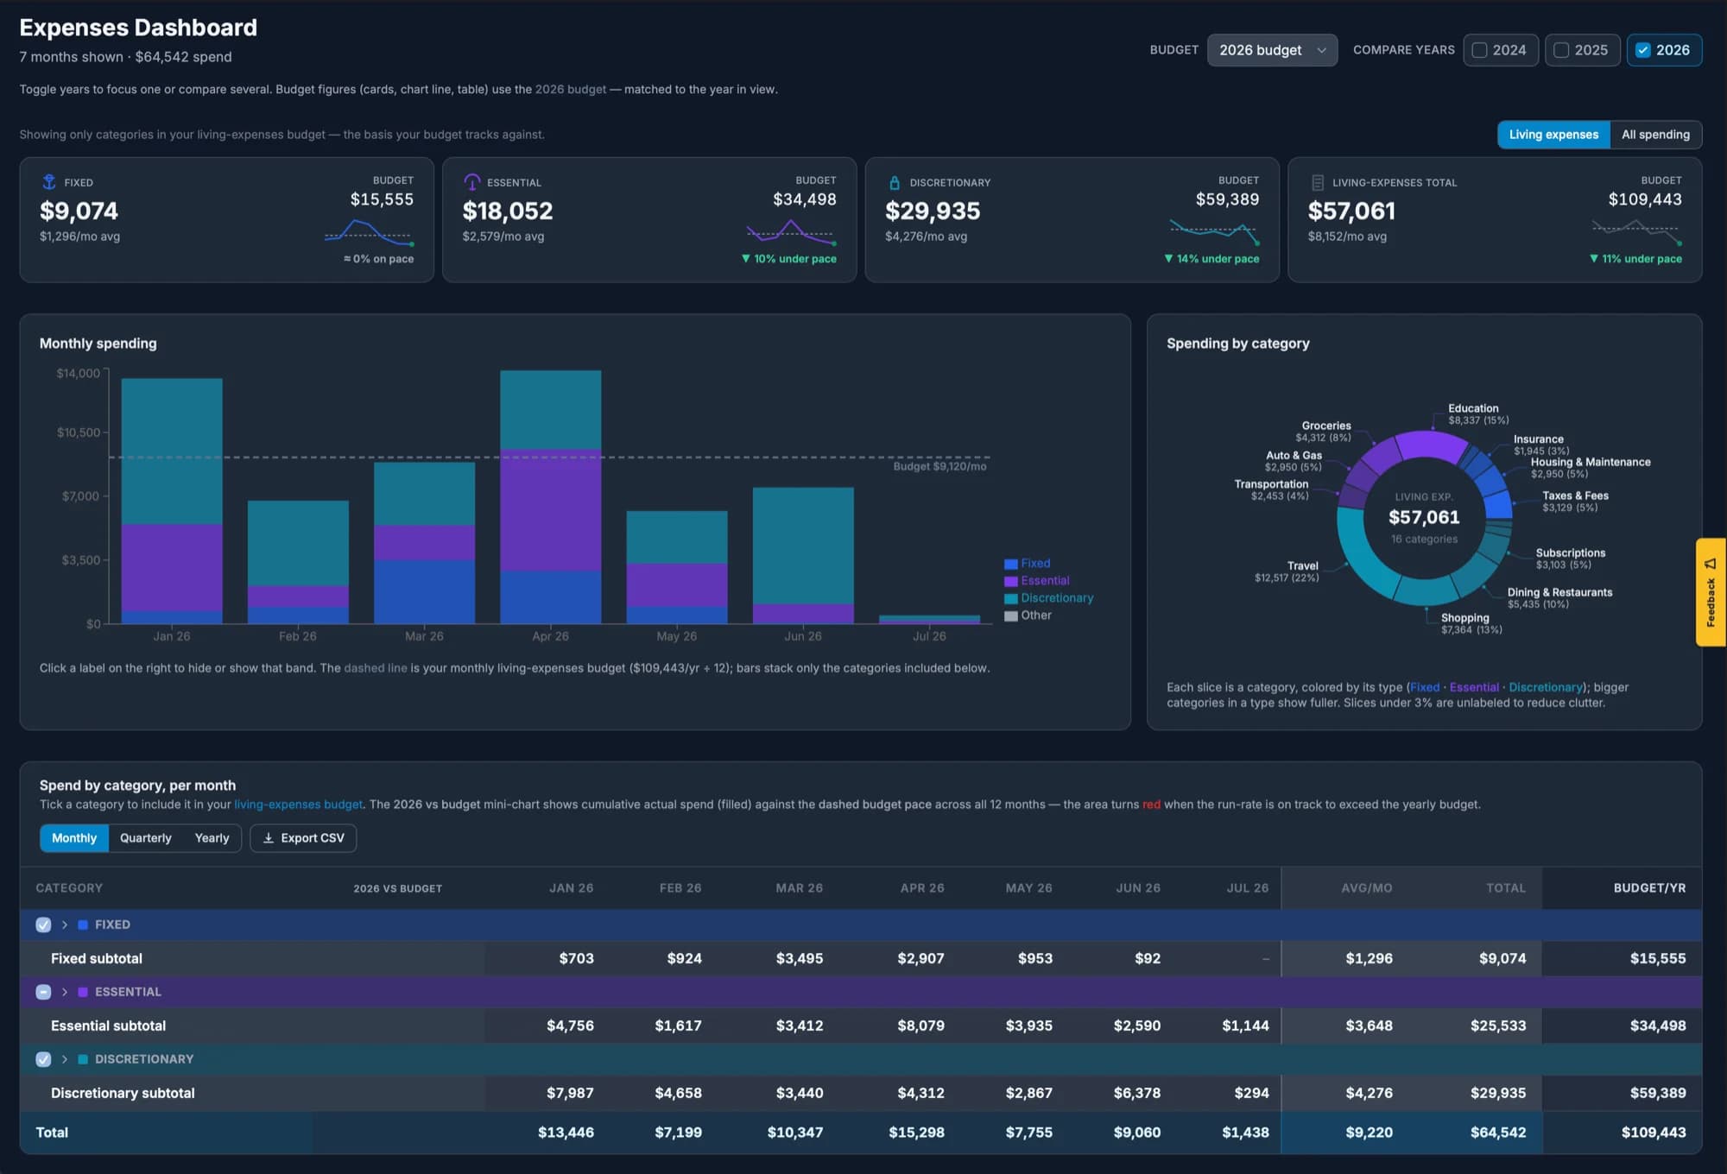The image size is (1727, 1174).
Task: Click the Fixed card sparkline chart
Action: pos(370,233)
